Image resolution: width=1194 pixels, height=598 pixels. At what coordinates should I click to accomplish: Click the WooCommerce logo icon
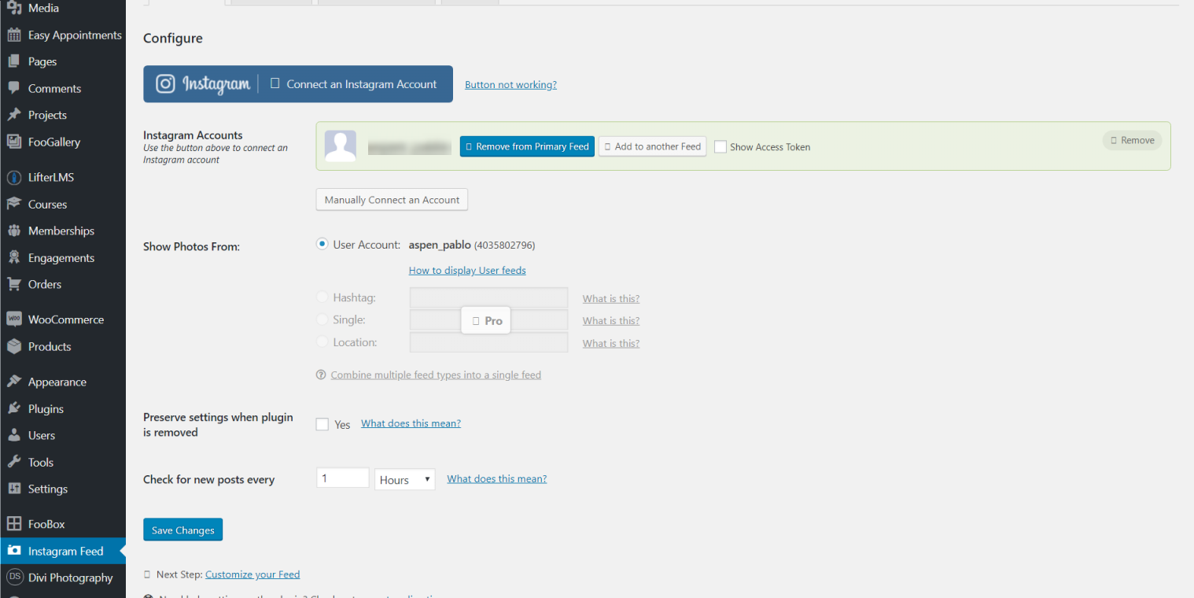coord(14,319)
